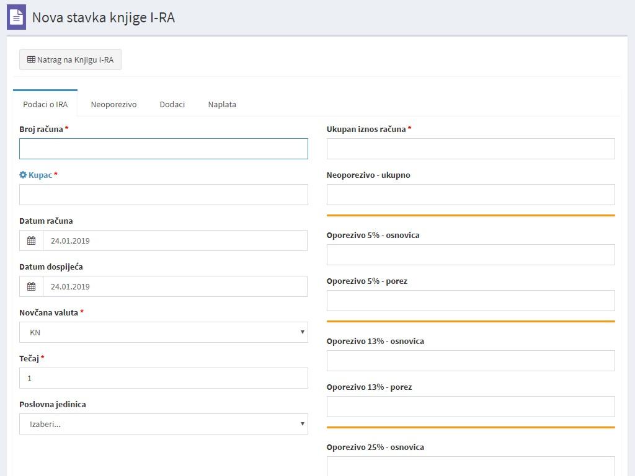Viewport: 635px width, 476px height.
Task: Focus the Oporezivo 13% - osnovica field
Action: coord(471,361)
